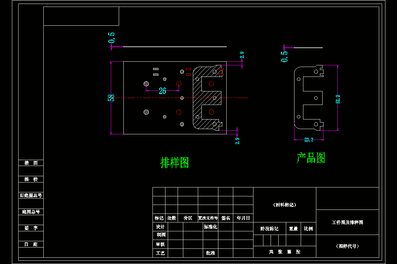Click the (材料标记) material mark area
The width and height of the screenshot is (397, 264).
pyautogui.click(x=285, y=204)
